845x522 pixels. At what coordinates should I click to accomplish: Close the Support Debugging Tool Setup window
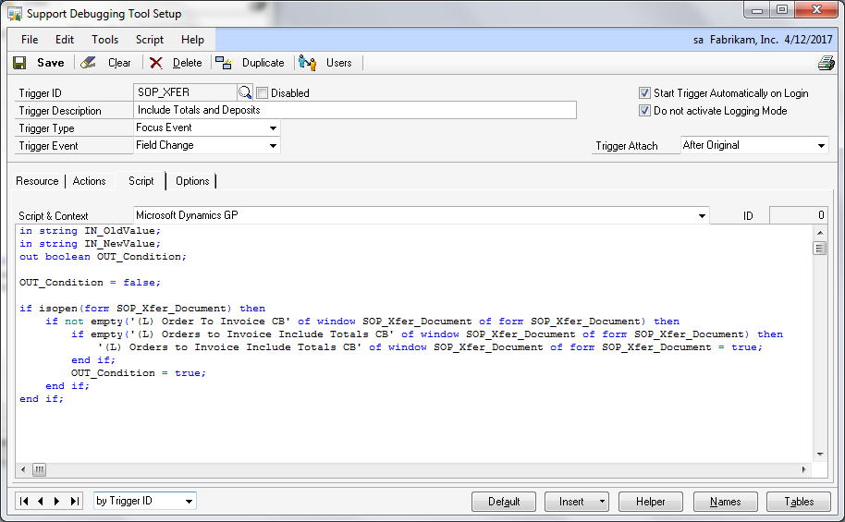pos(816,9)
